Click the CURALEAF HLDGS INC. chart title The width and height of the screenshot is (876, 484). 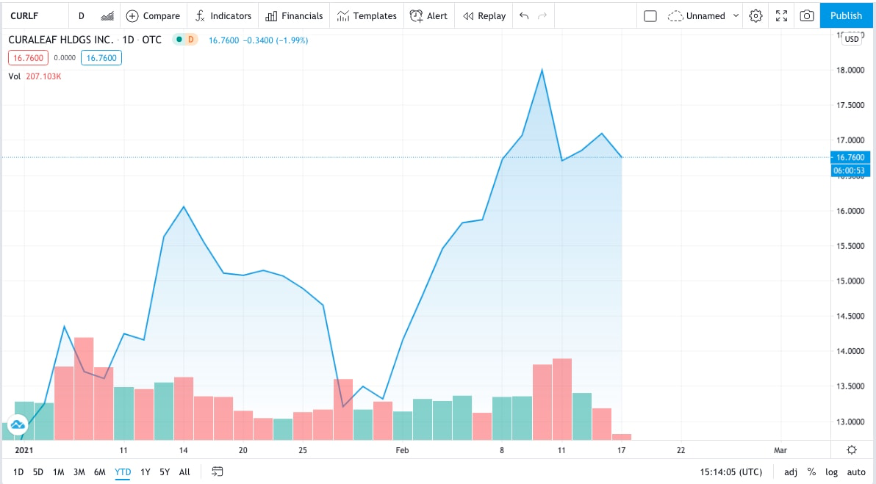61,40
